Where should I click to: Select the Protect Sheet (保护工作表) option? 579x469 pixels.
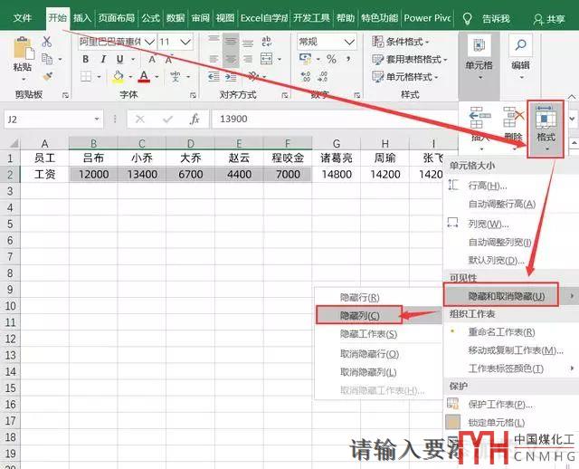(499, 404)
